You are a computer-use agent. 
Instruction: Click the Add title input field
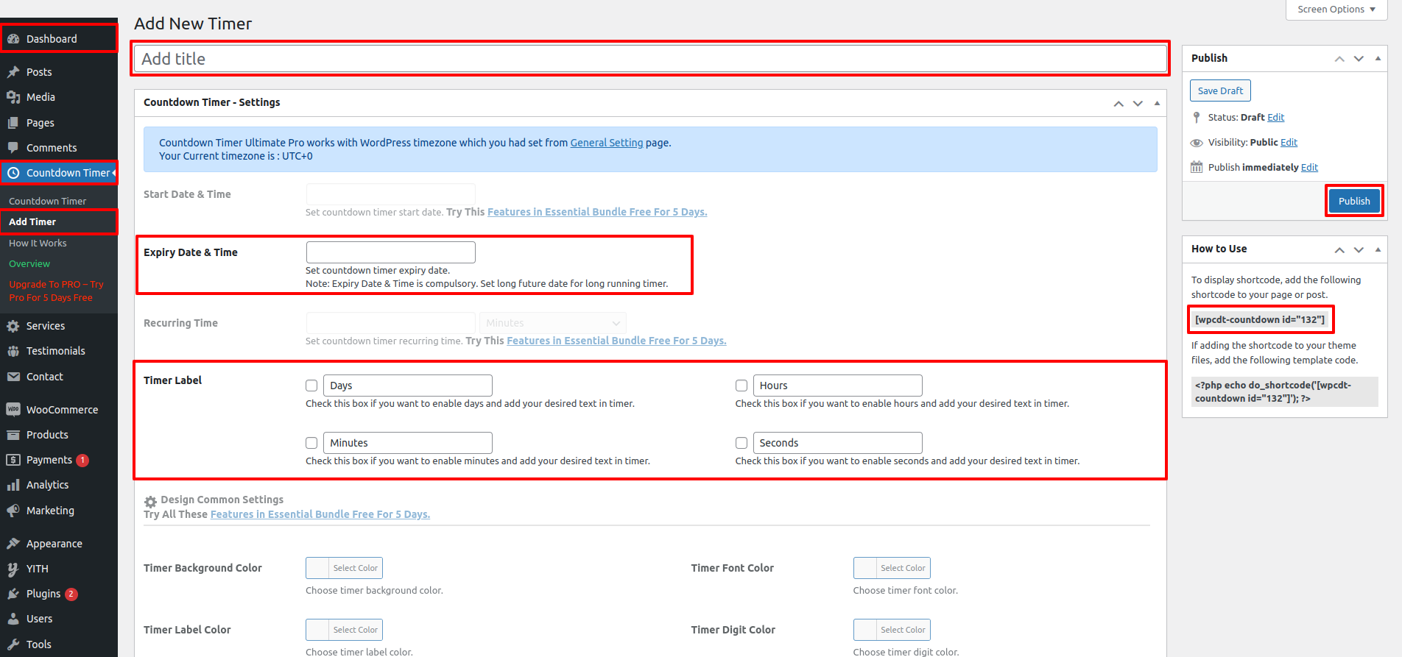click(x=650, y=59)
